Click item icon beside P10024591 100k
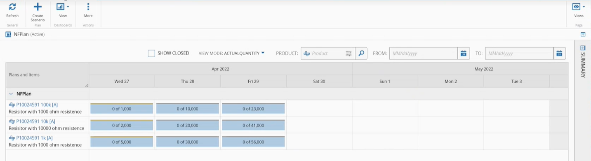The width and height of the screenshot is (591, 161). pyautogui.click(x=12, y=105)
